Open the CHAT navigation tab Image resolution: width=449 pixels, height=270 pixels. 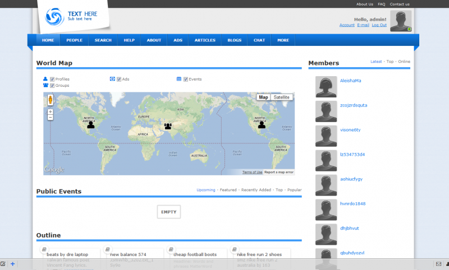259,40
